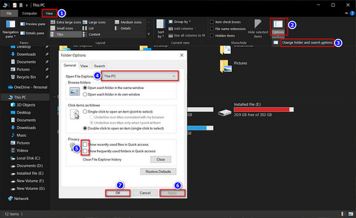The width and height of the screenshot is (356, 218).
Task: Switch to Content layout
Action: [92, 34]
